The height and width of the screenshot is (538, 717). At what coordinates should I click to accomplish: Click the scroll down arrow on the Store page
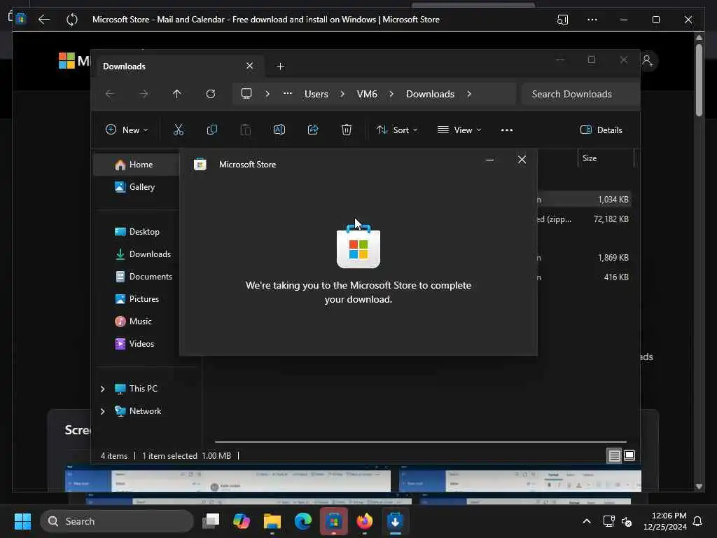click(699, 486)
